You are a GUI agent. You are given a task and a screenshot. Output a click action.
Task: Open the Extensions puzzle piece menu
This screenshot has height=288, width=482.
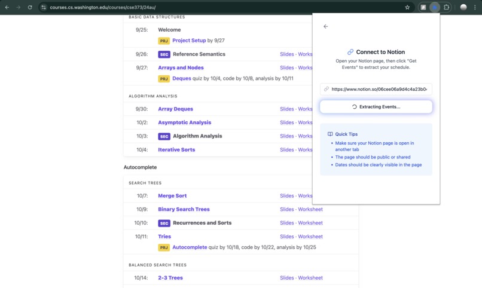(x=446, y=7)
